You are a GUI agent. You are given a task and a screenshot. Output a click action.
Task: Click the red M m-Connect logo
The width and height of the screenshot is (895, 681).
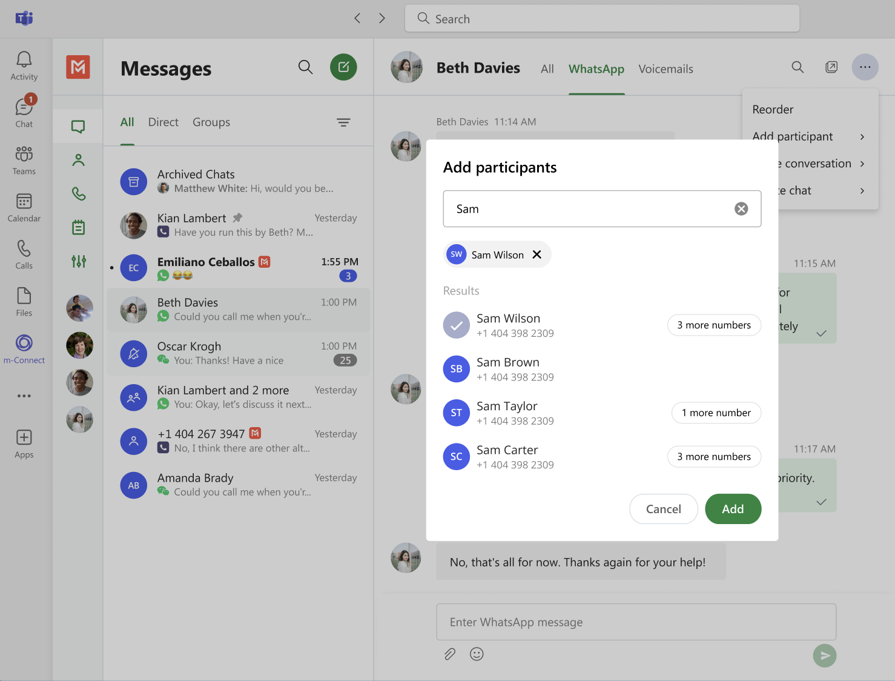(x=78, y=67)
